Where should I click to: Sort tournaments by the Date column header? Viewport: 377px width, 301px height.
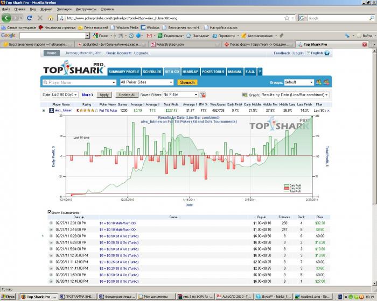coord(79,217)
